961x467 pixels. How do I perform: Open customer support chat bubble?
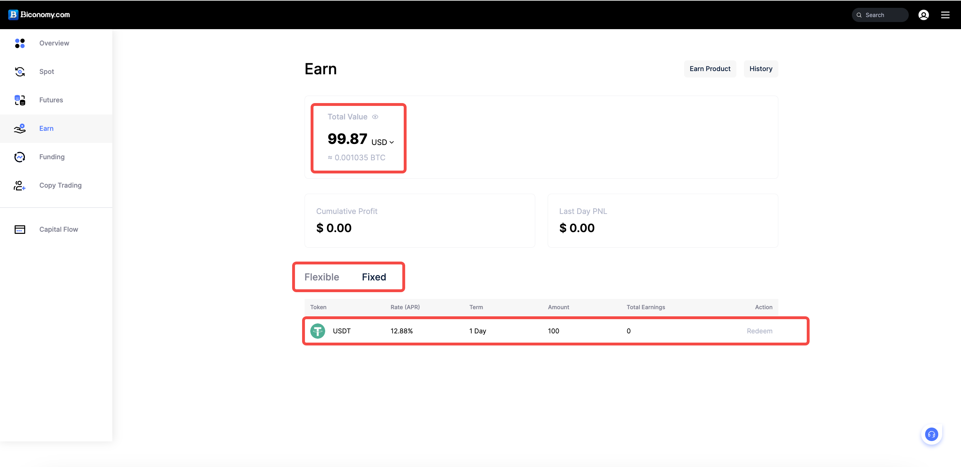coord(931,434)
